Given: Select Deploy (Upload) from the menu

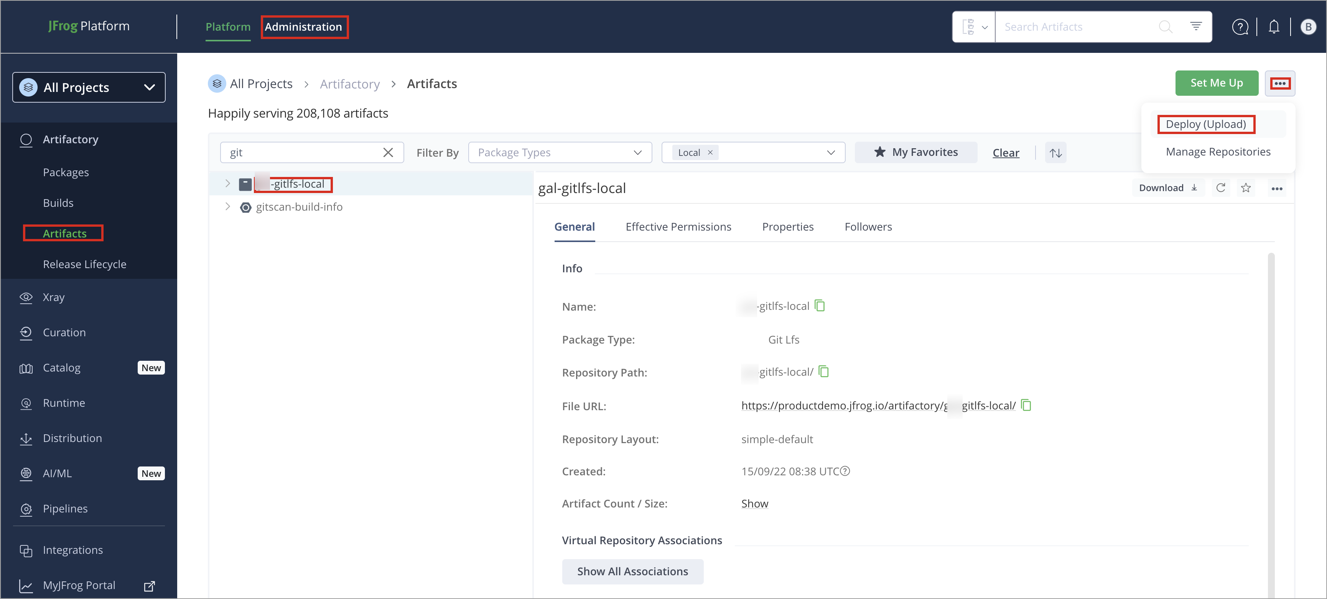Looking at the screenshot, I should pyautogui.click(x=1206, y=124).
